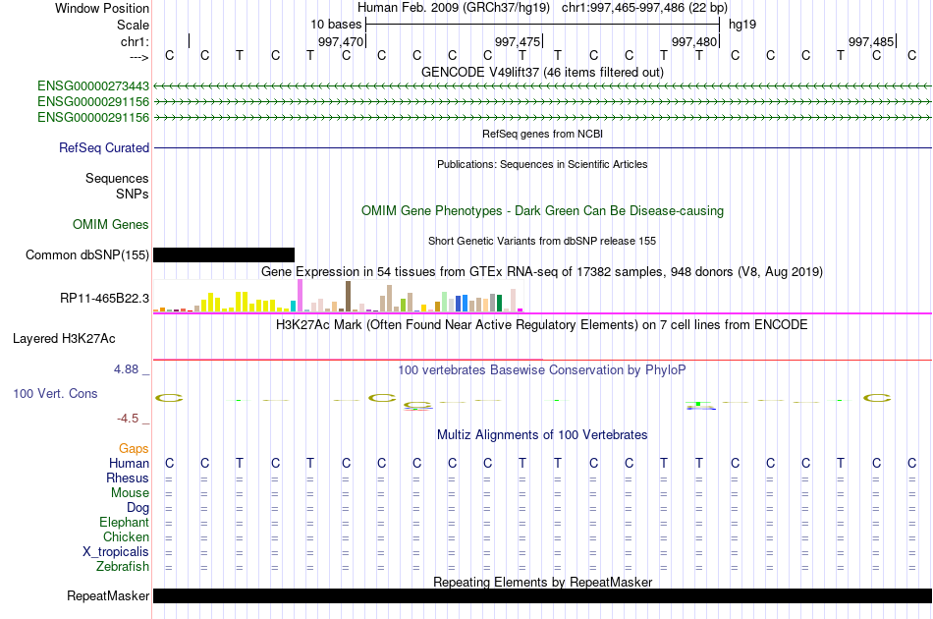Click the RefSeq Curated blue intron line
This screenshot has width=933, height=619.
(x=543, y=147)
